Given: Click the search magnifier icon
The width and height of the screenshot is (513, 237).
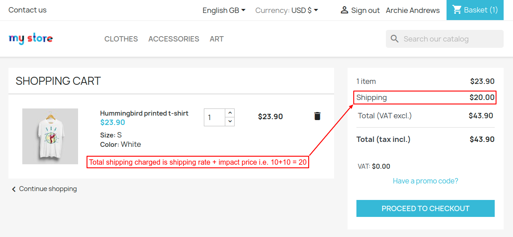Looking at the screenshot, I should click(394, 39).
